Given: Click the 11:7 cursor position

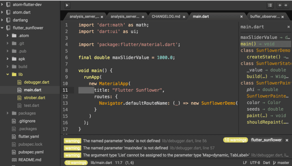Looking at the screenshot, I should click(119, 163).
